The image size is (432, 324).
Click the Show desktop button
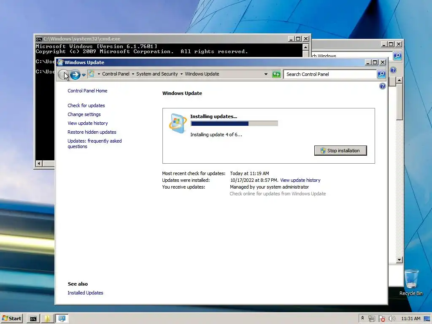pyautogui.click(x=427, y=319)
